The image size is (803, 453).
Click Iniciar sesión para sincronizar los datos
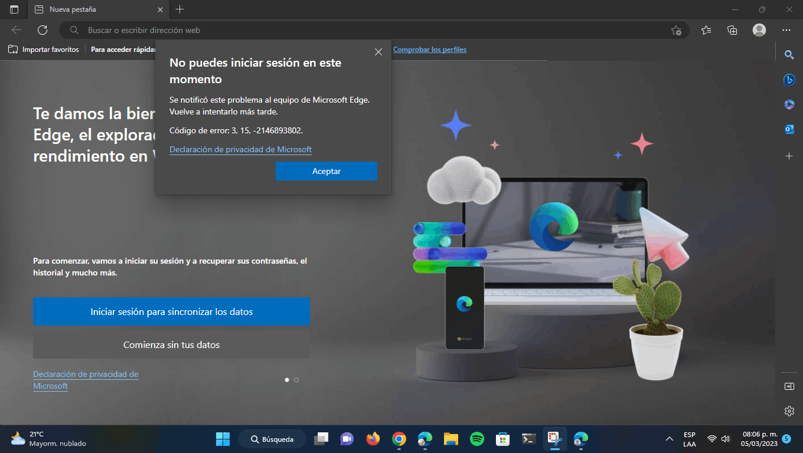[x=171, y=311]
